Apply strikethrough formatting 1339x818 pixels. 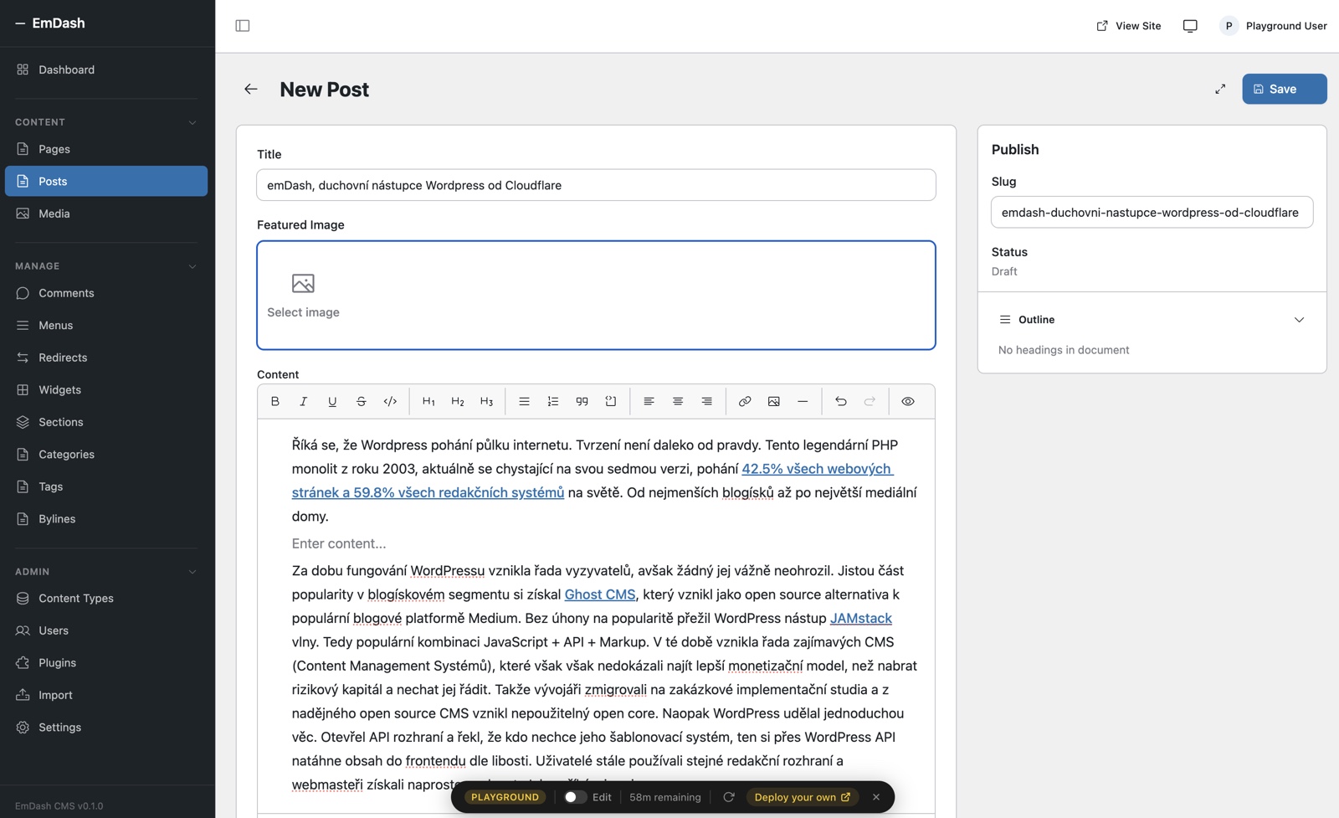362,402
